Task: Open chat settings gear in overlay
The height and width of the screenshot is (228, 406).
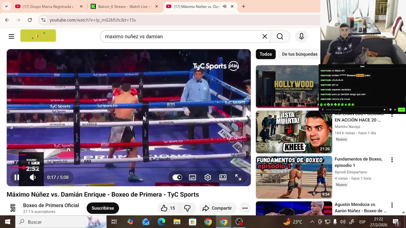Action: pos(395,110)
